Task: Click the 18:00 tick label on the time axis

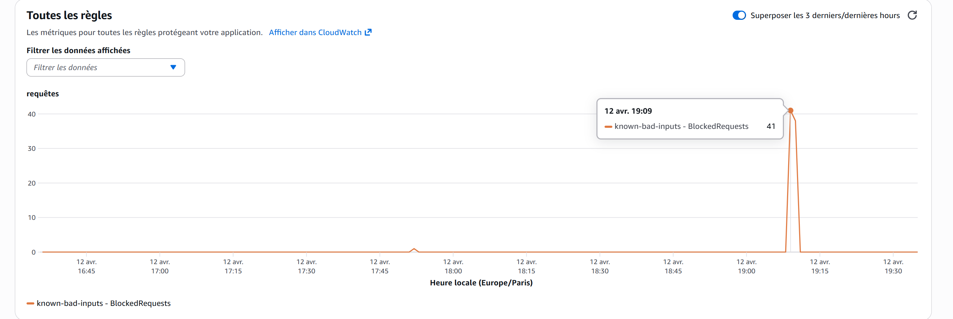Action: [453, 267]
